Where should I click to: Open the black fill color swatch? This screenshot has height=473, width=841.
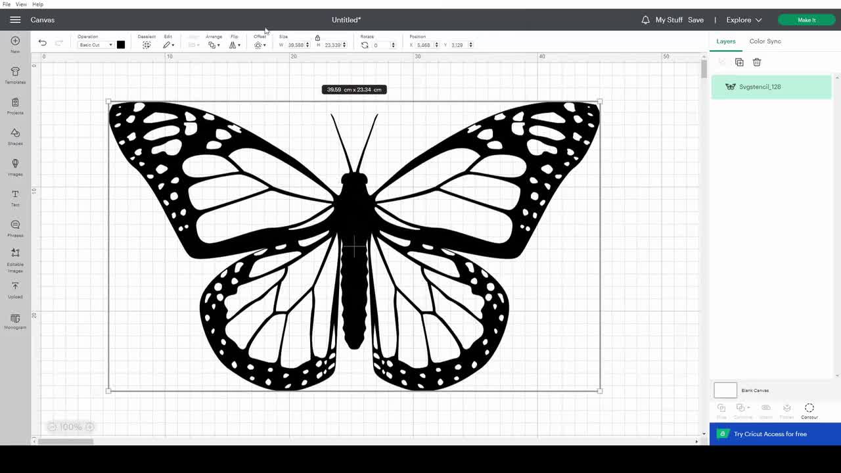pos(121,45)
